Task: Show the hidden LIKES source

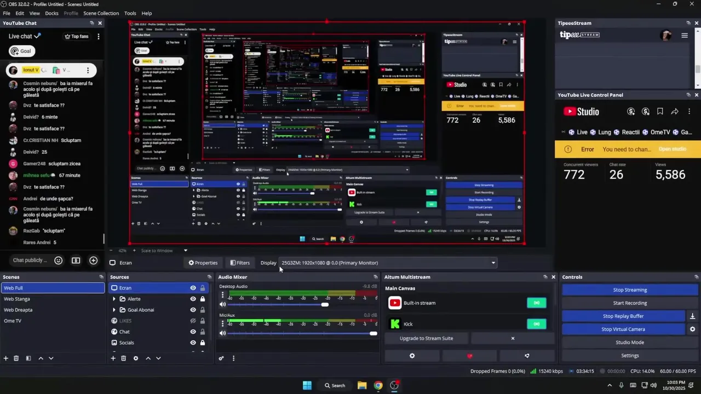Action: 193,321
